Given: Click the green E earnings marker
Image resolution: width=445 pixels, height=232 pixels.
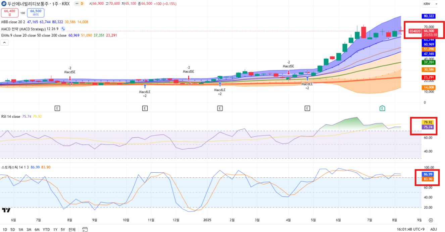Looking at the screenshot, I should coord(382,108).
